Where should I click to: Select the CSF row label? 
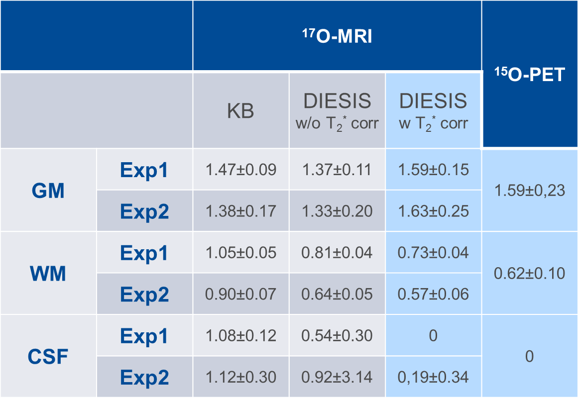(48, 356)
